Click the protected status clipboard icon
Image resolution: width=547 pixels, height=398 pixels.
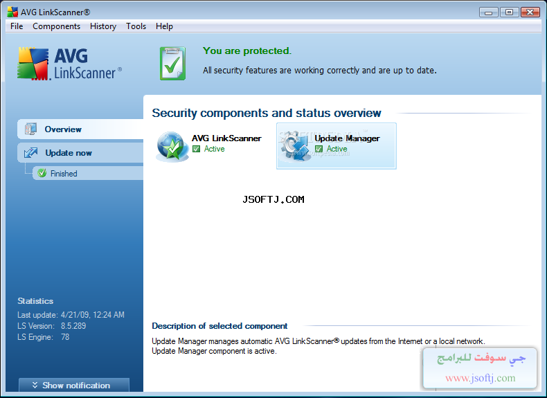click(x=172, y=64)
